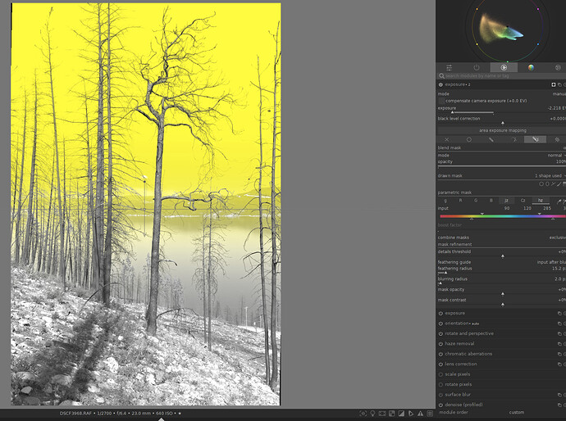Expand the area exposure mapping section
This screenshot has width=566, height=421.
tap(503, 130)
